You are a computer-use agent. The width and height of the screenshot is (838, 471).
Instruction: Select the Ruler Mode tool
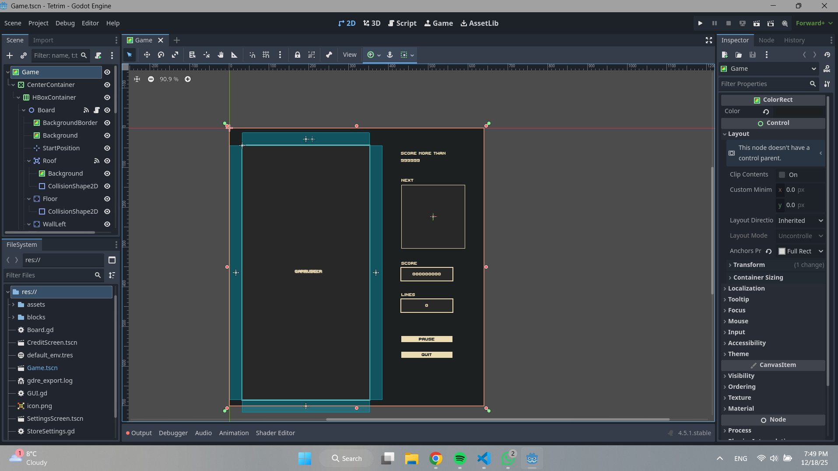click(x=235, y=55)
